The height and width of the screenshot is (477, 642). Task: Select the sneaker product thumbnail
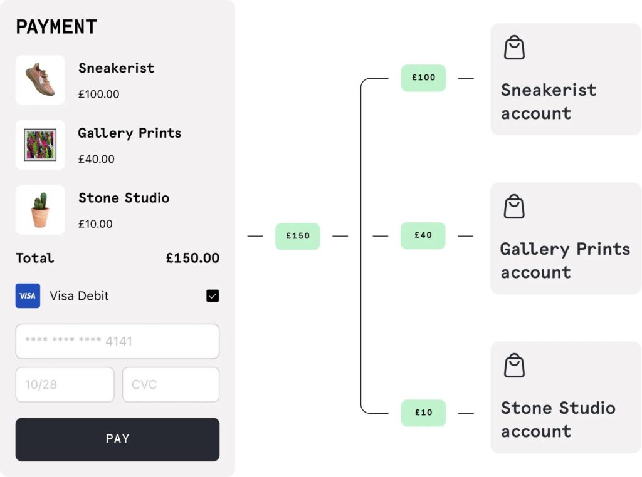coord(40,79)
